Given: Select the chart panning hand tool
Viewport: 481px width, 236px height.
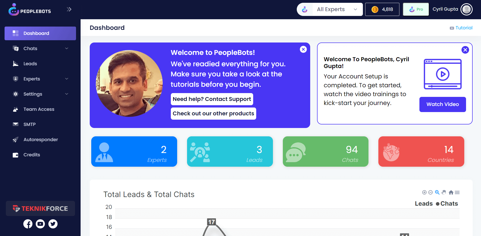Looking at the screenshot, I should click(444, 192).
